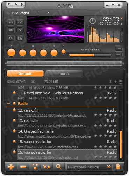Viewport: 129px width, 176px height.
Task: Click the orange Play button
Action: (x=11, y=52)
